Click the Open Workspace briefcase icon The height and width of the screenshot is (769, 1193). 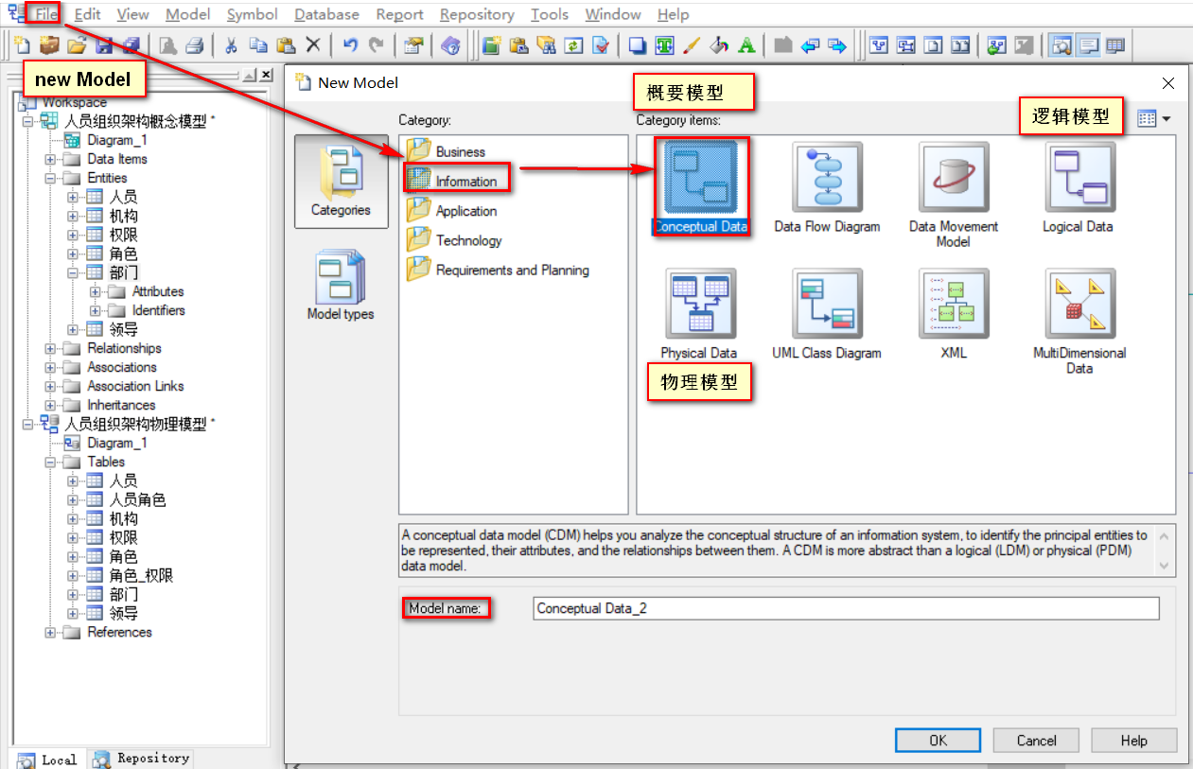pyautogui.click(x=48, y=44)
